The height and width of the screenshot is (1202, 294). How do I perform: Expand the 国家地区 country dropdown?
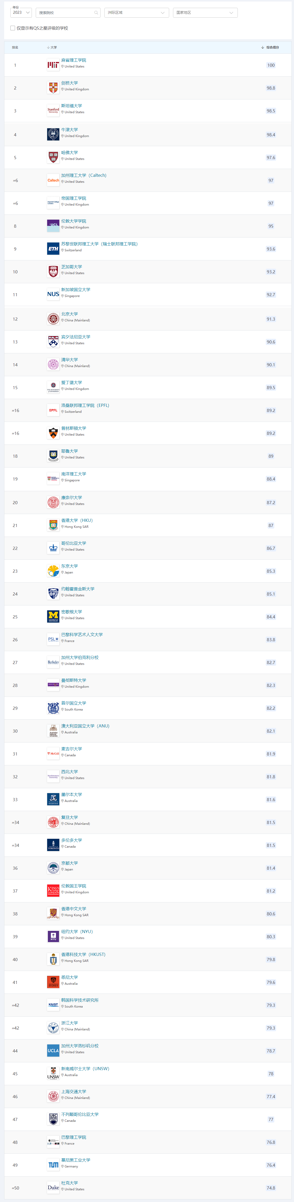[x=205, y=13]
